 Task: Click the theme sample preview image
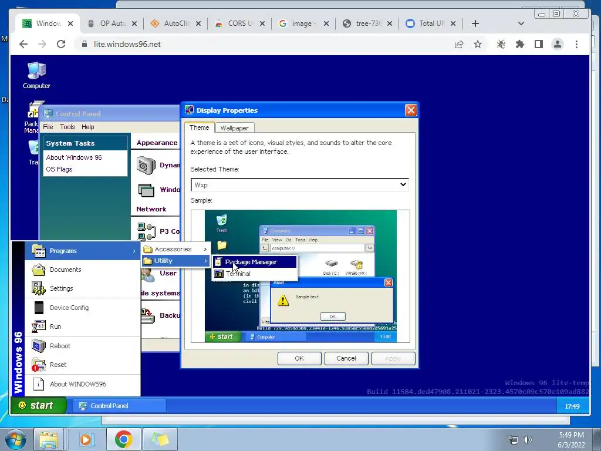pos(300,276)
